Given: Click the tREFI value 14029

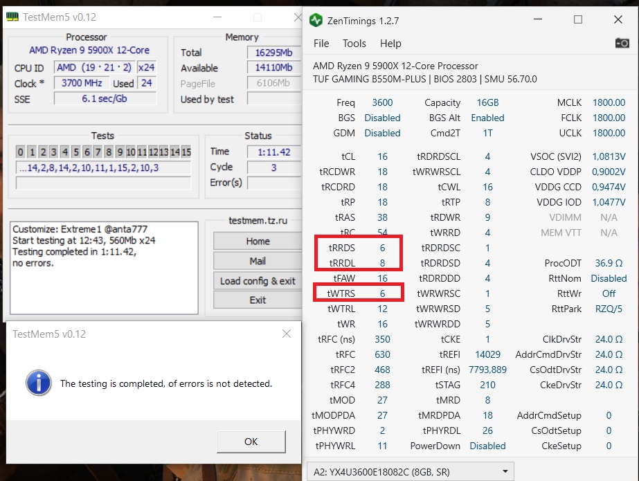Looking at the screenshot, I should [487, 354].
